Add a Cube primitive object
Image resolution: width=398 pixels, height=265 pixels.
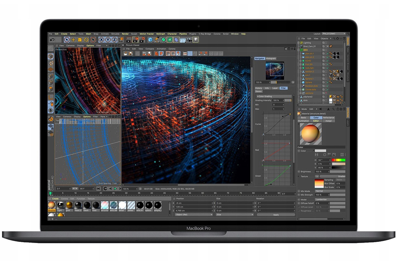(150, 40)
